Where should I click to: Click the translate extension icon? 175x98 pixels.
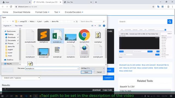(x=158, y=7)
